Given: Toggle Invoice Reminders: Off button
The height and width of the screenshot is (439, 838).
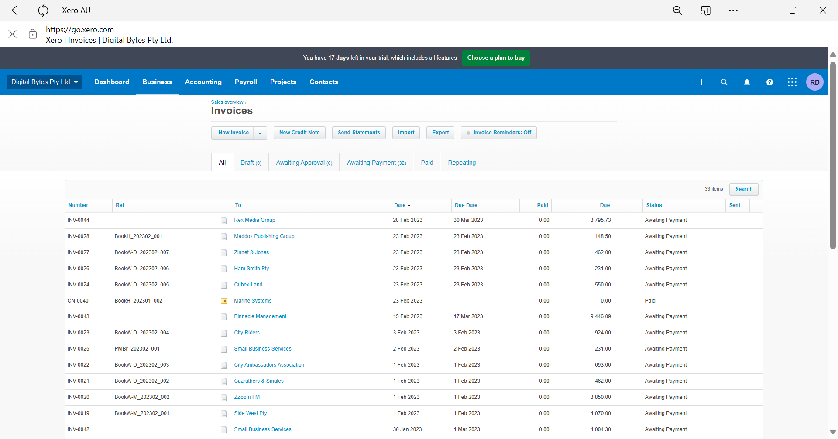Looking at the screenshot, I should pos(498,133).
